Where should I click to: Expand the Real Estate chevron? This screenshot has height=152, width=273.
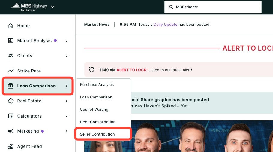pos(67,101)
